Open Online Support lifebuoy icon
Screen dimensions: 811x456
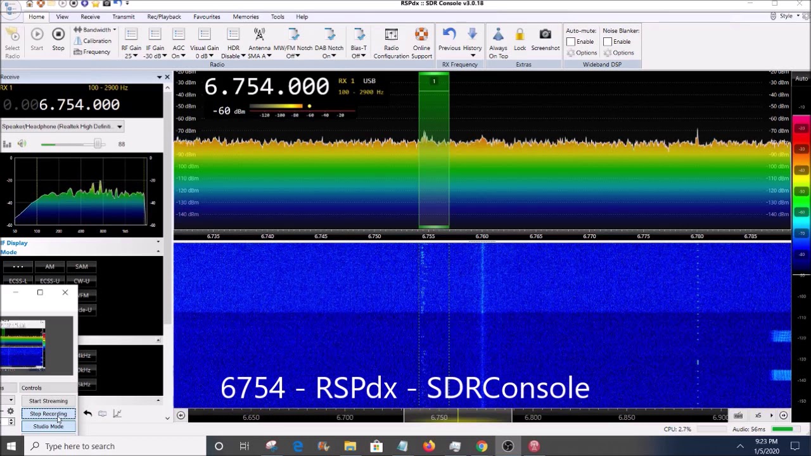tap(421, 44)
